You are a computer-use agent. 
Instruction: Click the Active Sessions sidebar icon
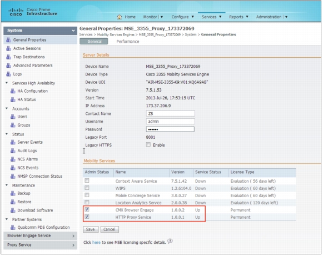pyautogui.click(x=8, y=48)
